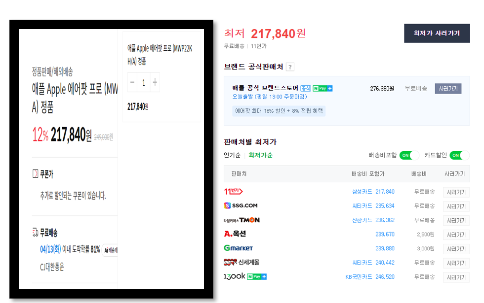The height and width of the screenshot is (303, 484).
Task: Click the 공식 badge icon
Action: point(306,88)
